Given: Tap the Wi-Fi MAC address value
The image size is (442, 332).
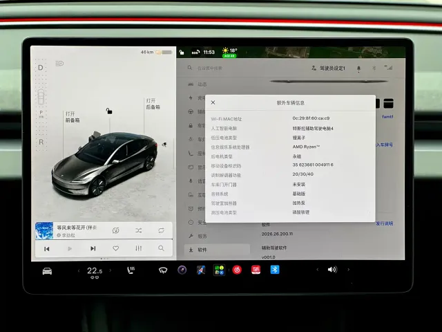Looking at the screenshot, I should (x=311, y=118).
